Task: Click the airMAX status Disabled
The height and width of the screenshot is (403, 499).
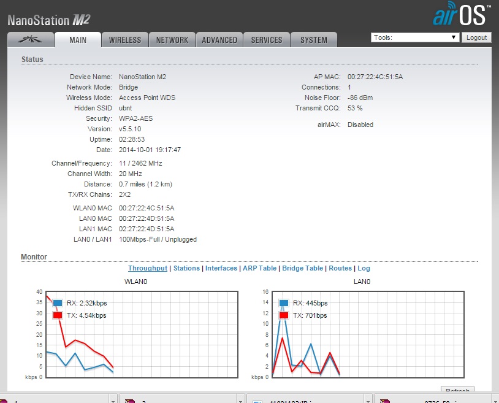Action: (x=360, y=125)
